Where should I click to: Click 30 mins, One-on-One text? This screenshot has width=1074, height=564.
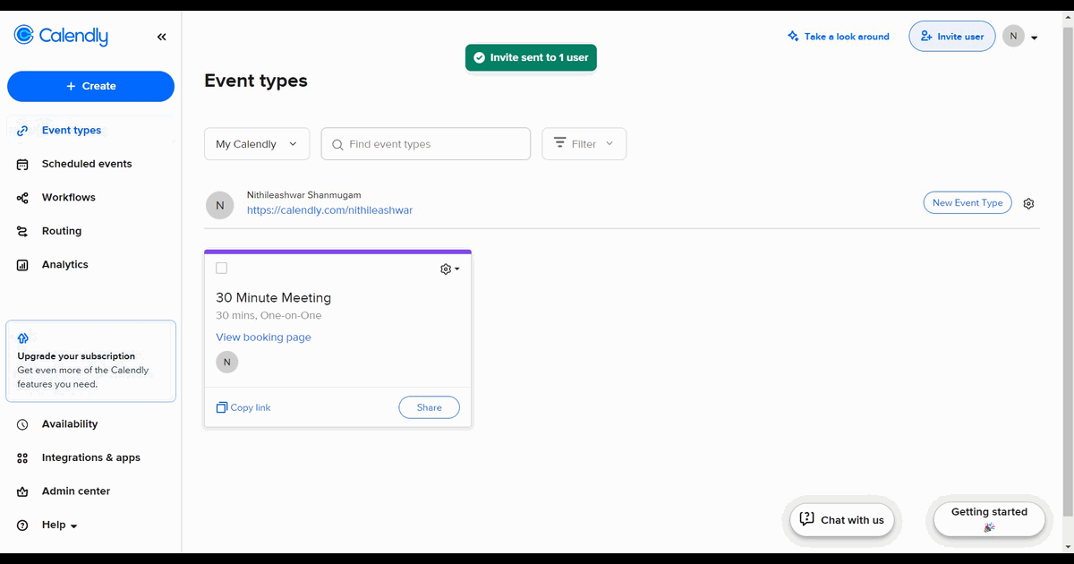click(x=268, y=315)
